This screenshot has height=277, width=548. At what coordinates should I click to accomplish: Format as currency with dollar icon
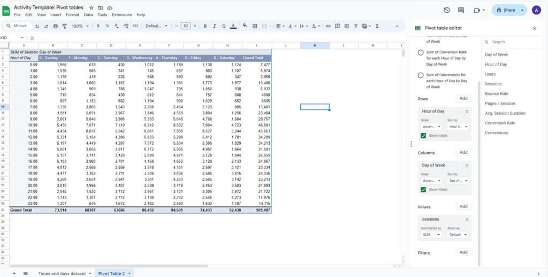pyautogui.click(x=98, y=26)
